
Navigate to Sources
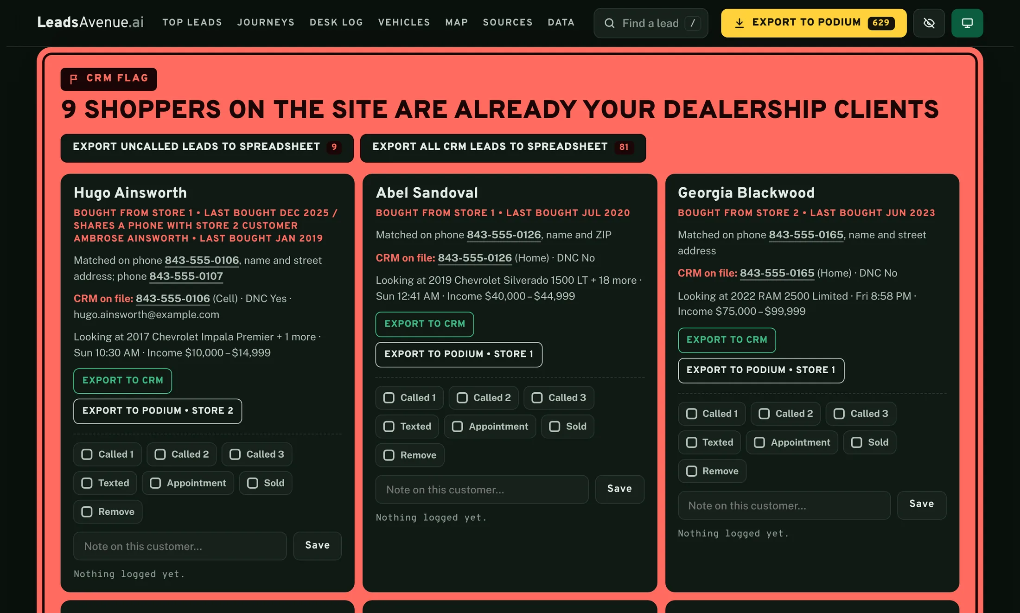[508, 22]
